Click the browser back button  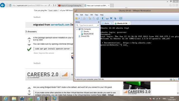tap(3, 5)
